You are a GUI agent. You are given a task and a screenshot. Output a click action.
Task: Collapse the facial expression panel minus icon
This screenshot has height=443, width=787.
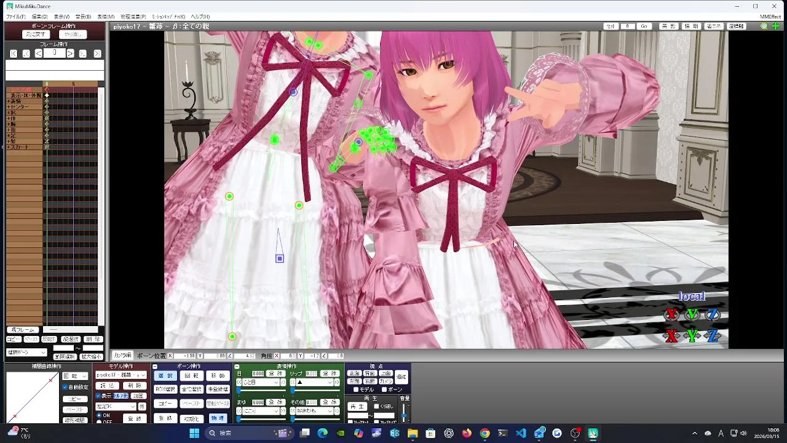[x=237, y=367]
